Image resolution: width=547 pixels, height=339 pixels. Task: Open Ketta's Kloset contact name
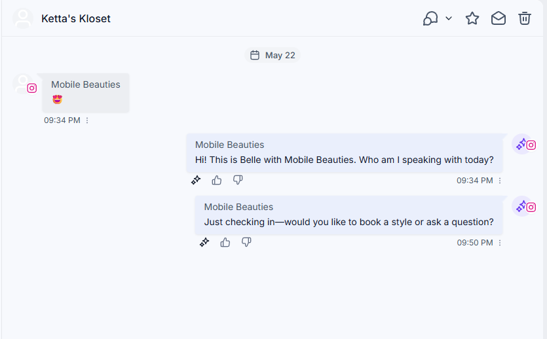coord(76,18)
